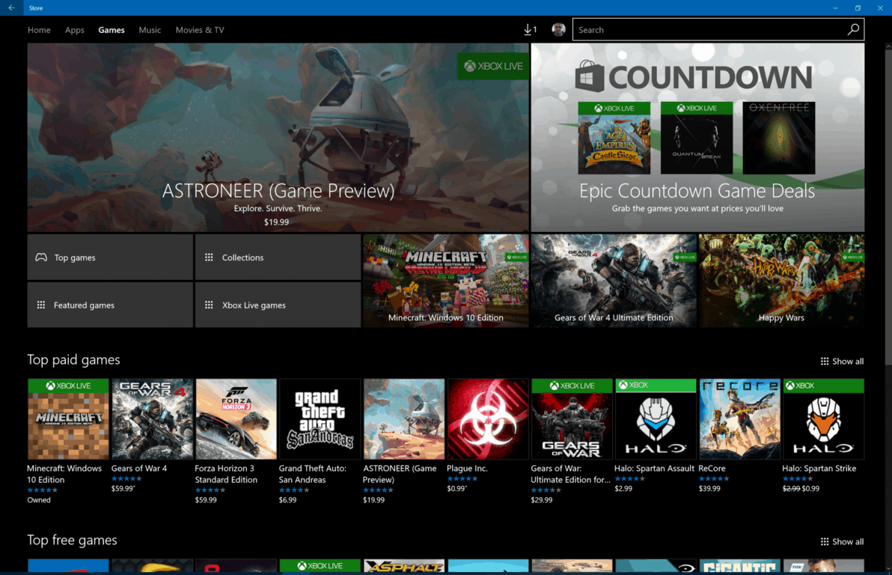Click the grid icon on Featured games tile
Image resolution: width=892 pixels, height=575 pixels.
[41, 305]
